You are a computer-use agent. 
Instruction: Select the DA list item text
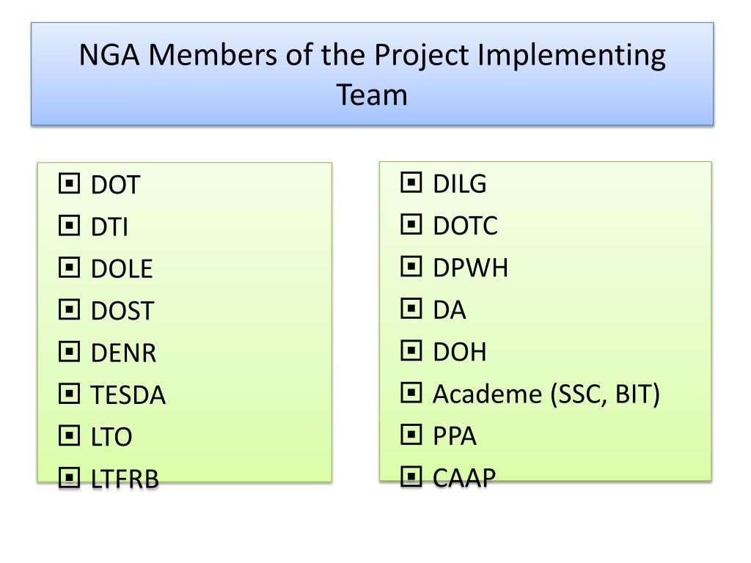tap(450, 310)
